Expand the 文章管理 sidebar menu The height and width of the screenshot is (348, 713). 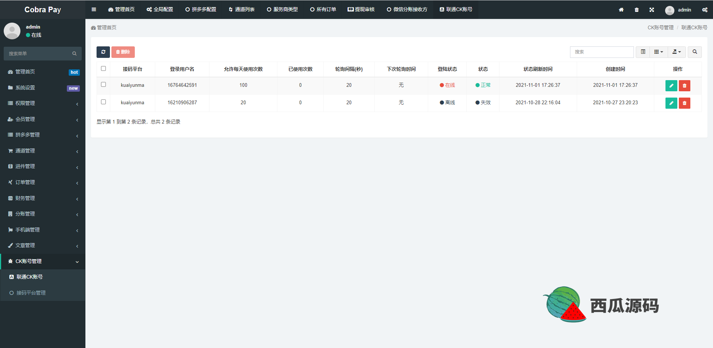coord(43,246)
